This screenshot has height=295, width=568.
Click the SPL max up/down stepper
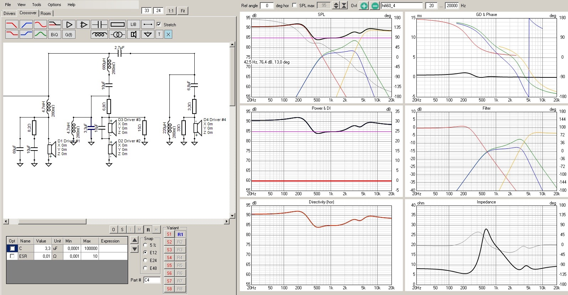pyautogui.click(x=336, y=5)
